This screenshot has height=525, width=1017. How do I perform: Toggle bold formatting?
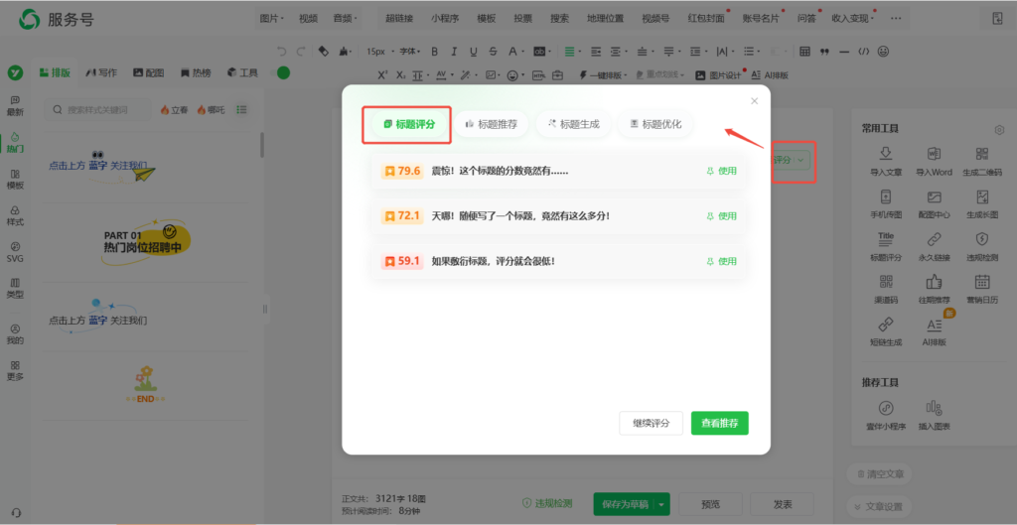tap(435, 52)
